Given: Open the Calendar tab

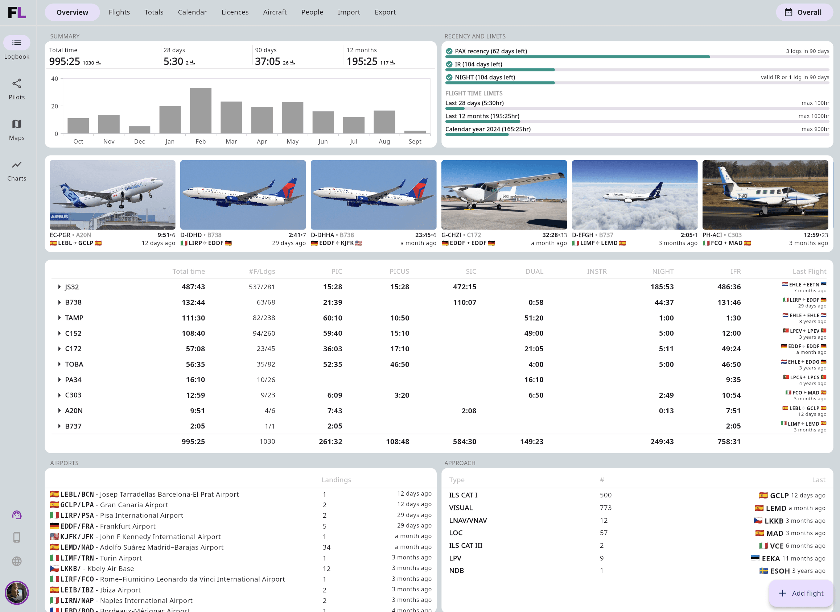Looking at the screenshot, I should coord(192,12).
